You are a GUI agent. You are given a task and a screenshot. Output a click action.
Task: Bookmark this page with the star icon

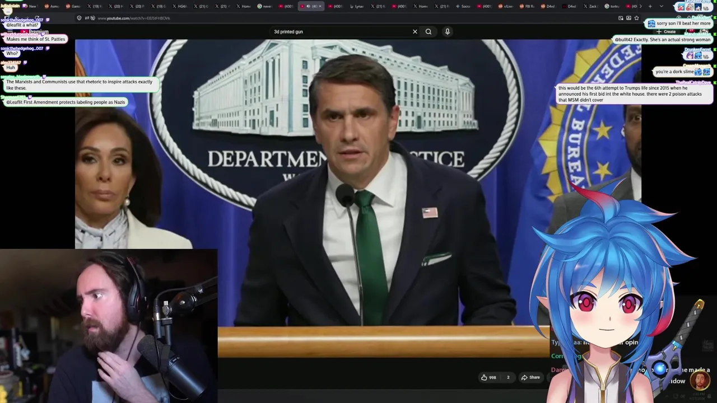click(636, 18)
